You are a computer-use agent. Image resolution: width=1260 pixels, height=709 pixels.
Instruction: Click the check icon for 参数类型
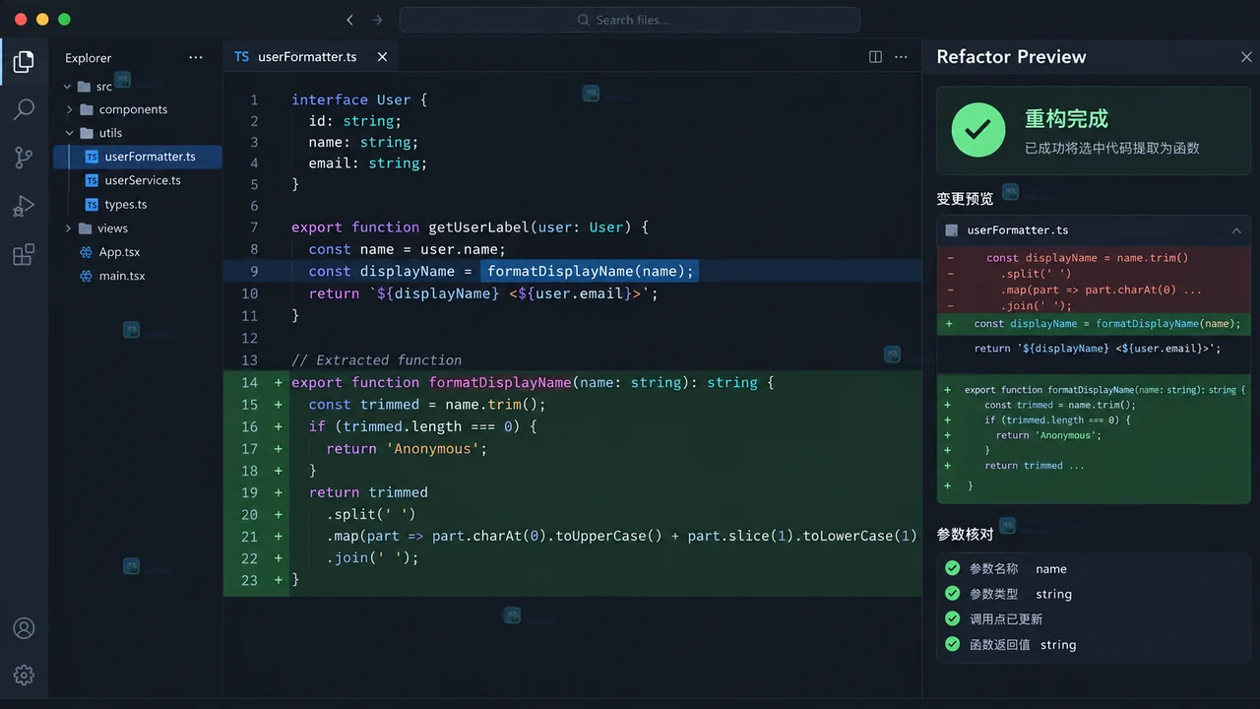952,594
